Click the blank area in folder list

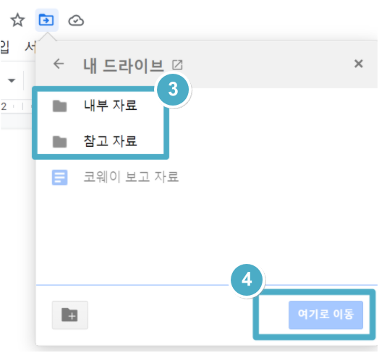[x=207, y=232]
